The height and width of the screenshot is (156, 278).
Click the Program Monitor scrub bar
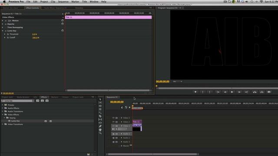217,88
